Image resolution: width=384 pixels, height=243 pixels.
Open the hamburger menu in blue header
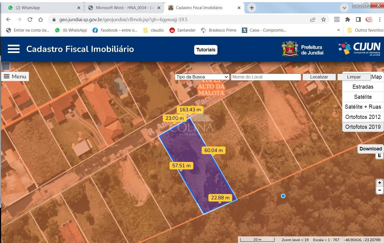(13, 49)
